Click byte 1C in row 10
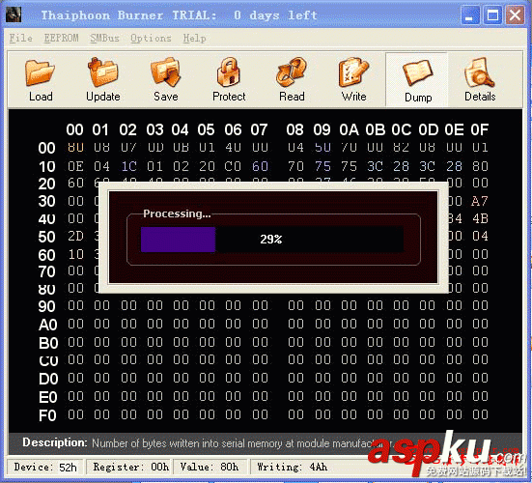This screenshot has width=532, height=483. coord(129,166)
